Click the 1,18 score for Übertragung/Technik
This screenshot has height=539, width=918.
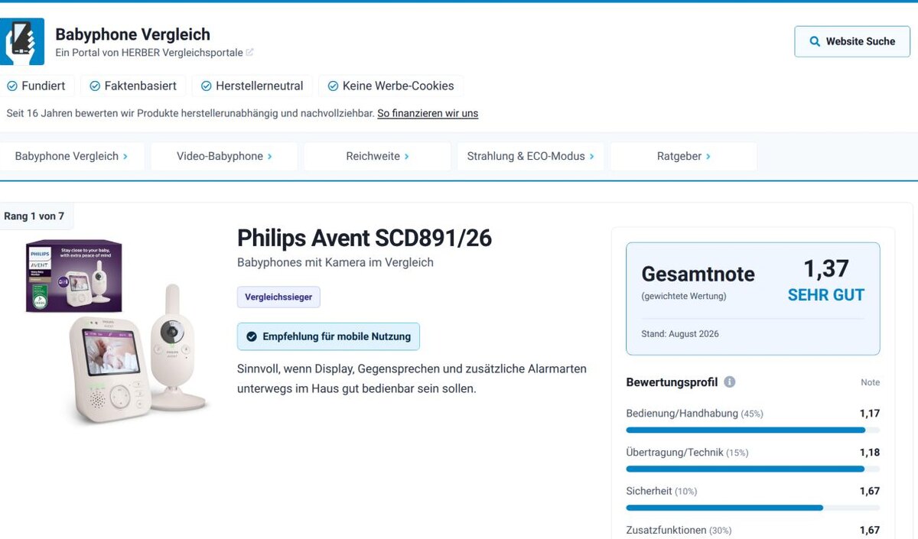pos(869,452)
